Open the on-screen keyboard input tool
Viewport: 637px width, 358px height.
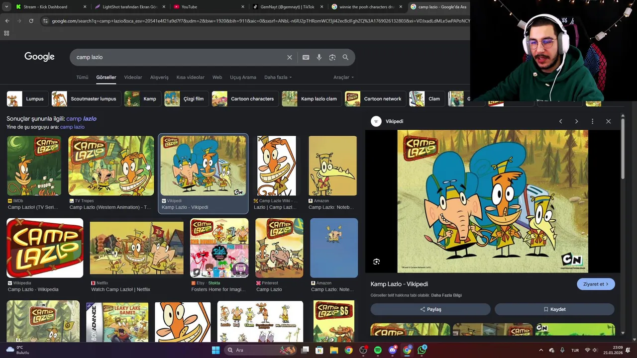(x=306, y=57)
